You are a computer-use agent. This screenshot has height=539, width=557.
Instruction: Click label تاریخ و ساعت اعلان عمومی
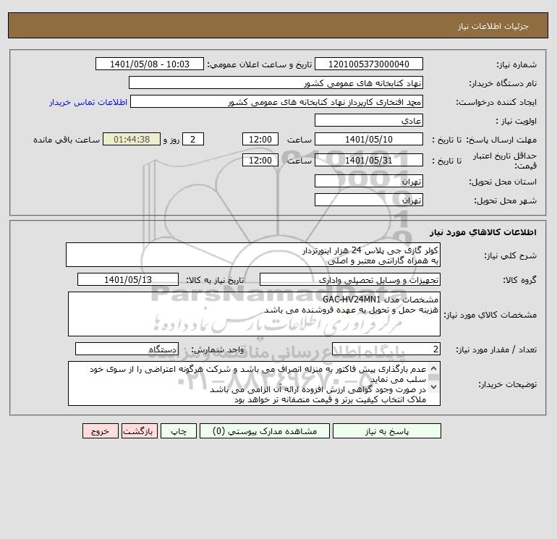click(x=259, y=64)
